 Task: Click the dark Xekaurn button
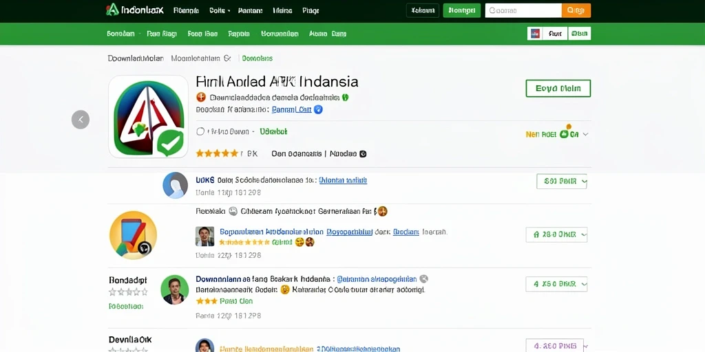coord(423,10)
